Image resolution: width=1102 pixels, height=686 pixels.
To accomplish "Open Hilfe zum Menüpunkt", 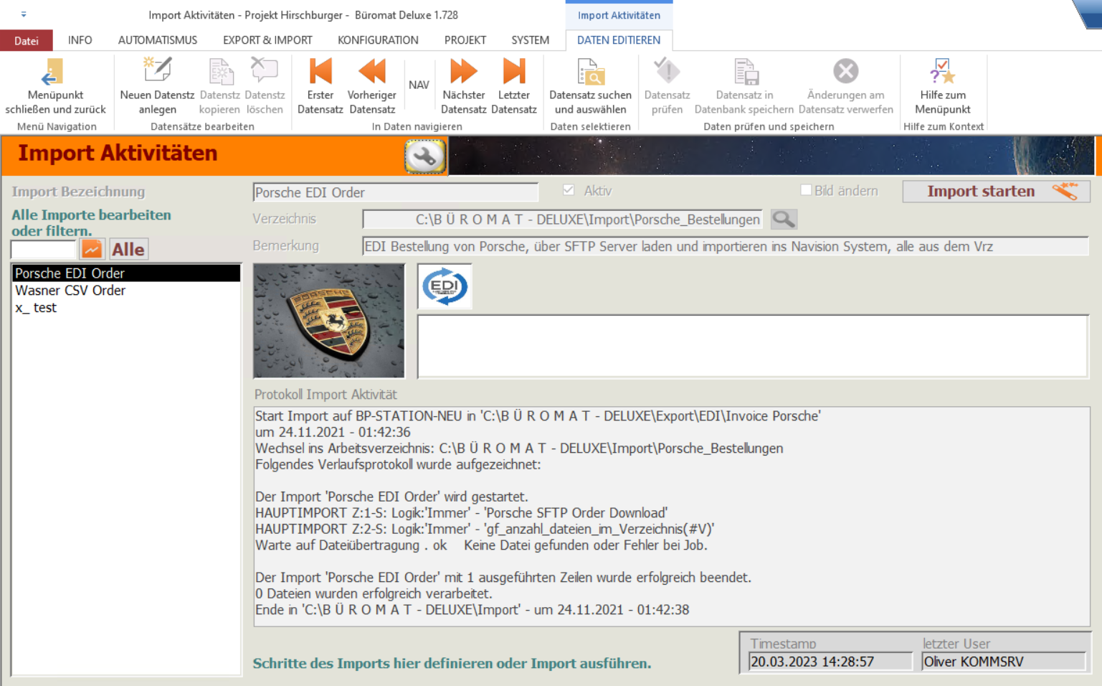I will (942, 72).
